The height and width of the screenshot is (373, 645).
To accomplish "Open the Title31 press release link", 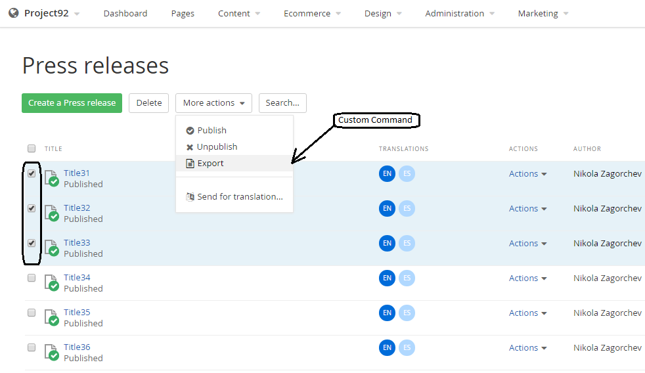I will 77,173.
